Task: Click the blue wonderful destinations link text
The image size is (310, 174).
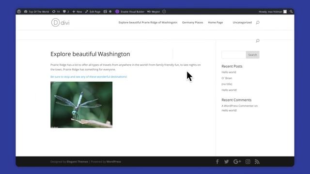Action: (x=89, y=77)
